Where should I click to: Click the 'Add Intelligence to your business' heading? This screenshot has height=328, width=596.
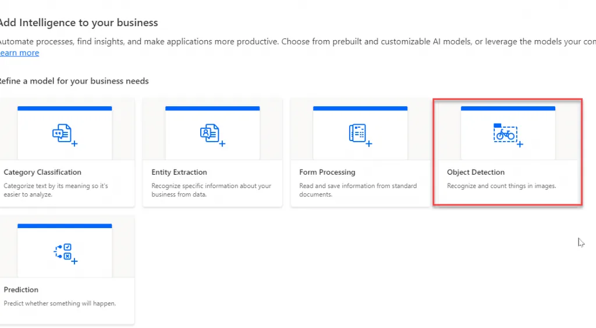click(x=78, y=23)
